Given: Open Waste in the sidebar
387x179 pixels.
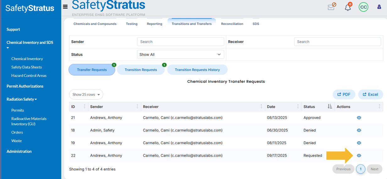Looking at the screenshot, I should click(x=17, y=141).
